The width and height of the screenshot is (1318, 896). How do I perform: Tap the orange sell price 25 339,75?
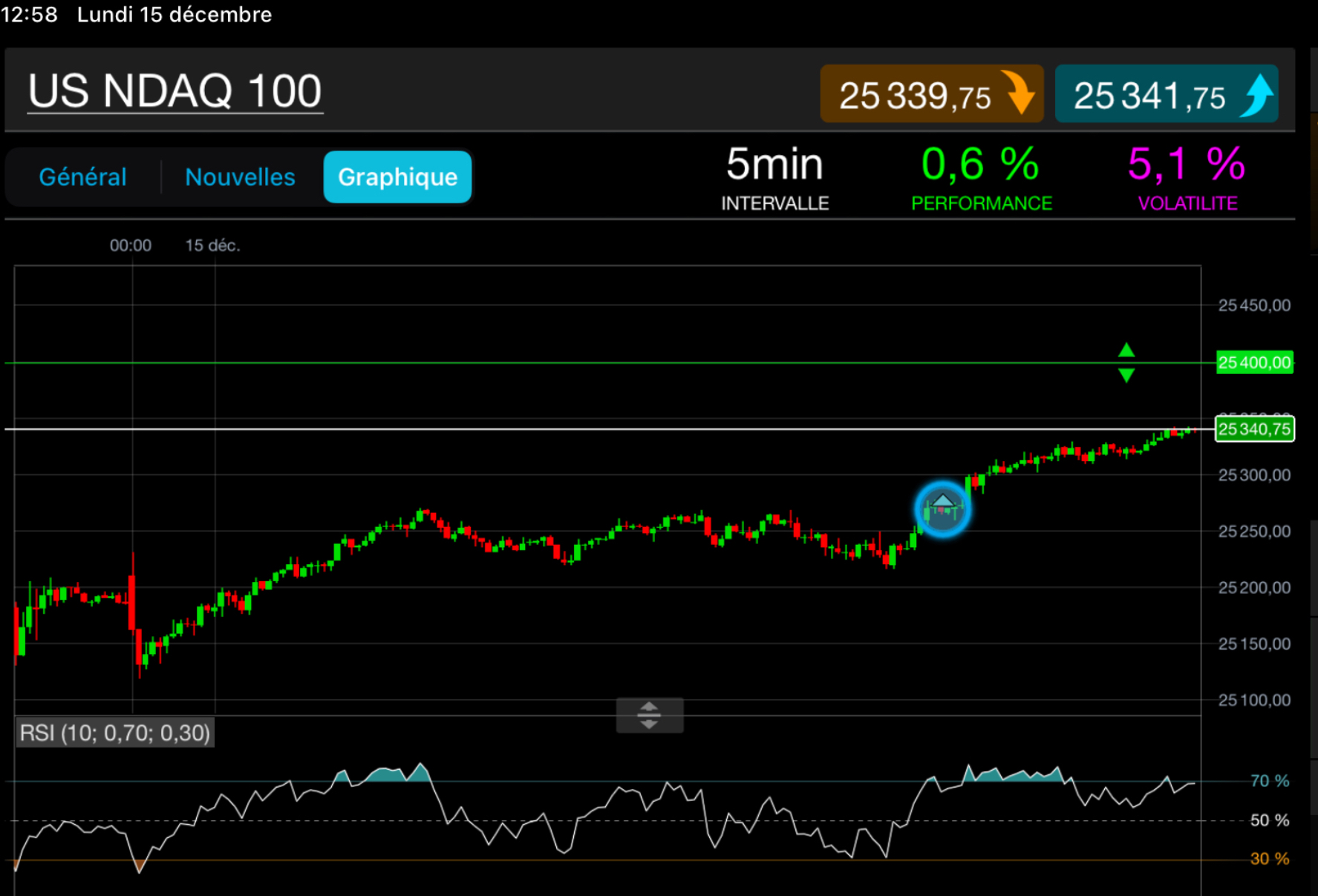932,94
